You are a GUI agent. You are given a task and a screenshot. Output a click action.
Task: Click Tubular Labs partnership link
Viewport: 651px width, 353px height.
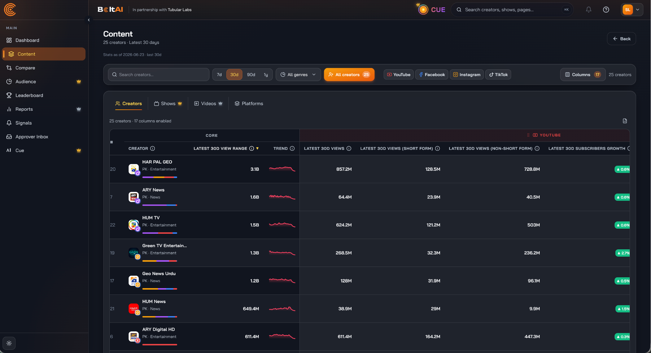[180, 10]
